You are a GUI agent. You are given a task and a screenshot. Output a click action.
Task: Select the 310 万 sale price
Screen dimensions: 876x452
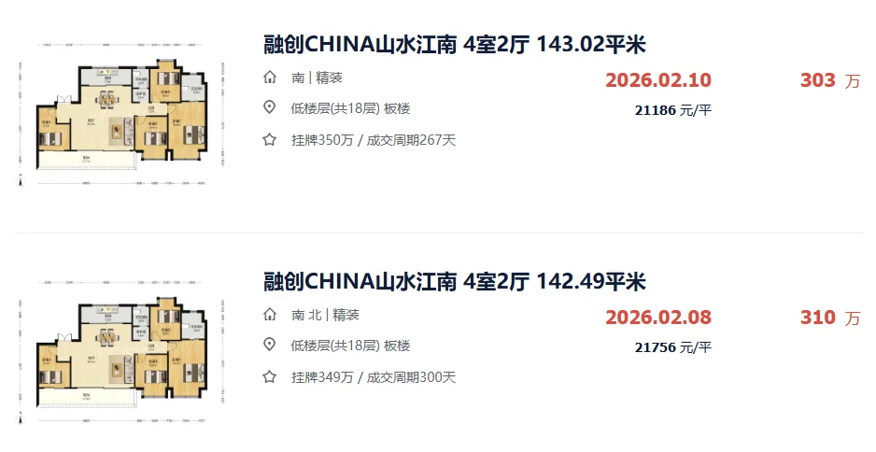830,318
